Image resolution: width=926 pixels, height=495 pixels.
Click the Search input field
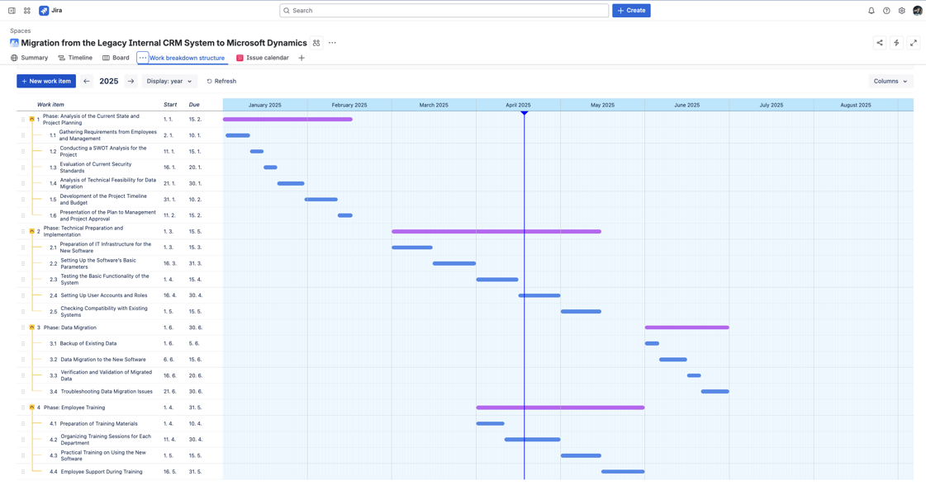coord(444,11)
